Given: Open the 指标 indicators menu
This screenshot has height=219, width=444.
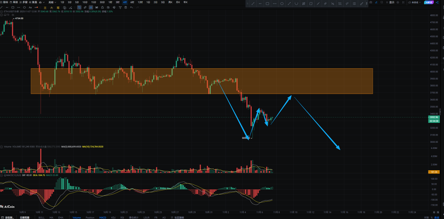Looking at the screenshot, I should pyautogui.click(x=4, y=2).
